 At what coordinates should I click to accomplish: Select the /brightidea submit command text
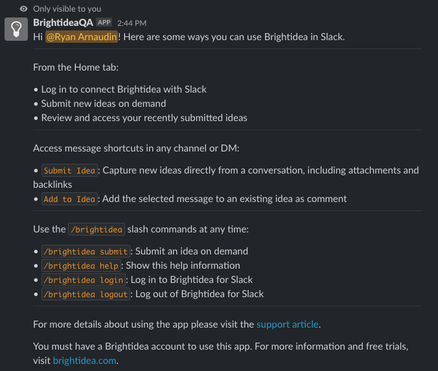[x=86, y=251]
